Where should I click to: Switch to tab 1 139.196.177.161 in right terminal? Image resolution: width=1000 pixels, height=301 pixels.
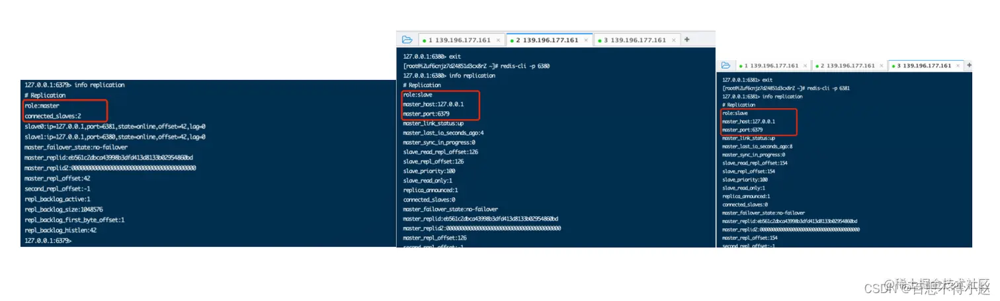tap(772, 66)
